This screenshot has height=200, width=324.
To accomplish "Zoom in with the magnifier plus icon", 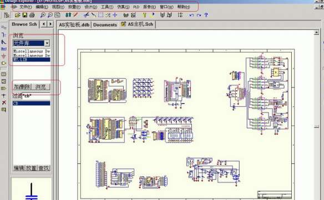I will (x=43, y=15).
